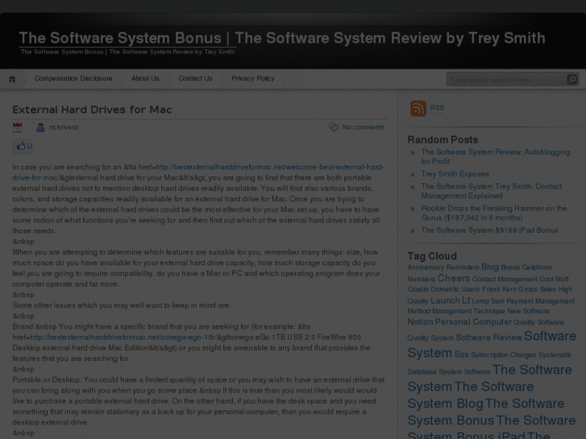This screenshot has width=586, height=439.
Task: Open '$8168 iPad Bonus' post
Action: (489, 230)
